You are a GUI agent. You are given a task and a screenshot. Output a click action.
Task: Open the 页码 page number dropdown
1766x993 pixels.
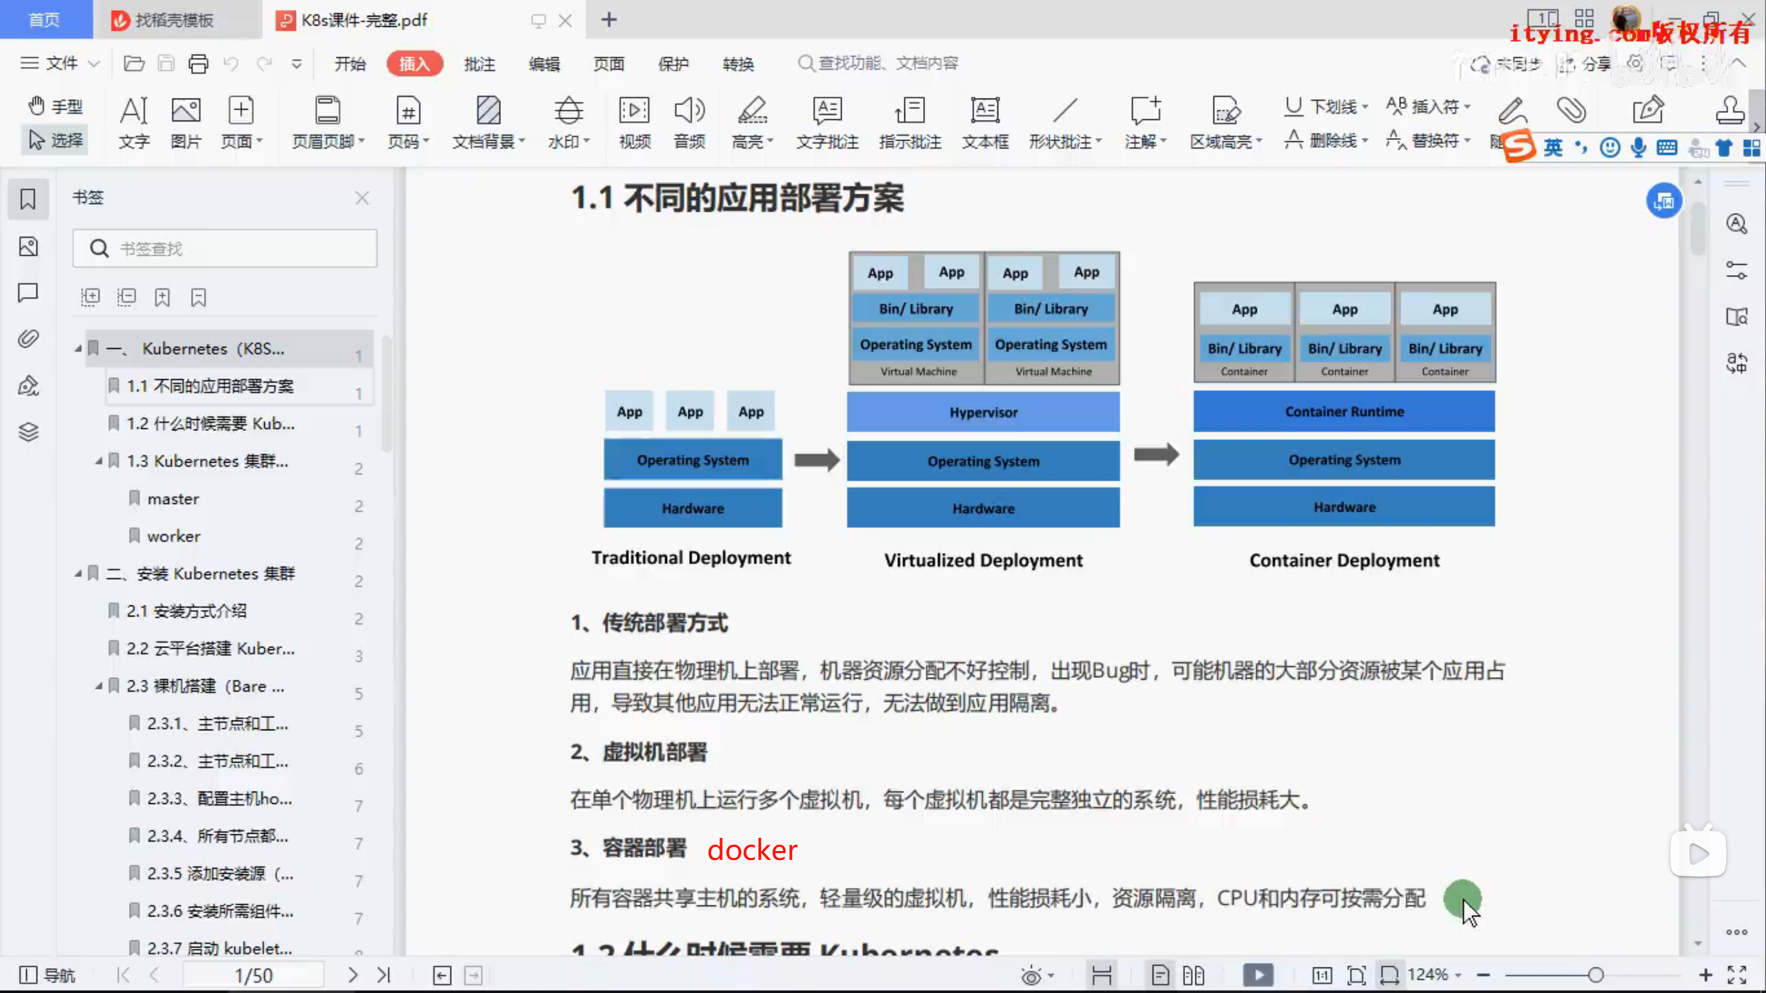point(408,123)
